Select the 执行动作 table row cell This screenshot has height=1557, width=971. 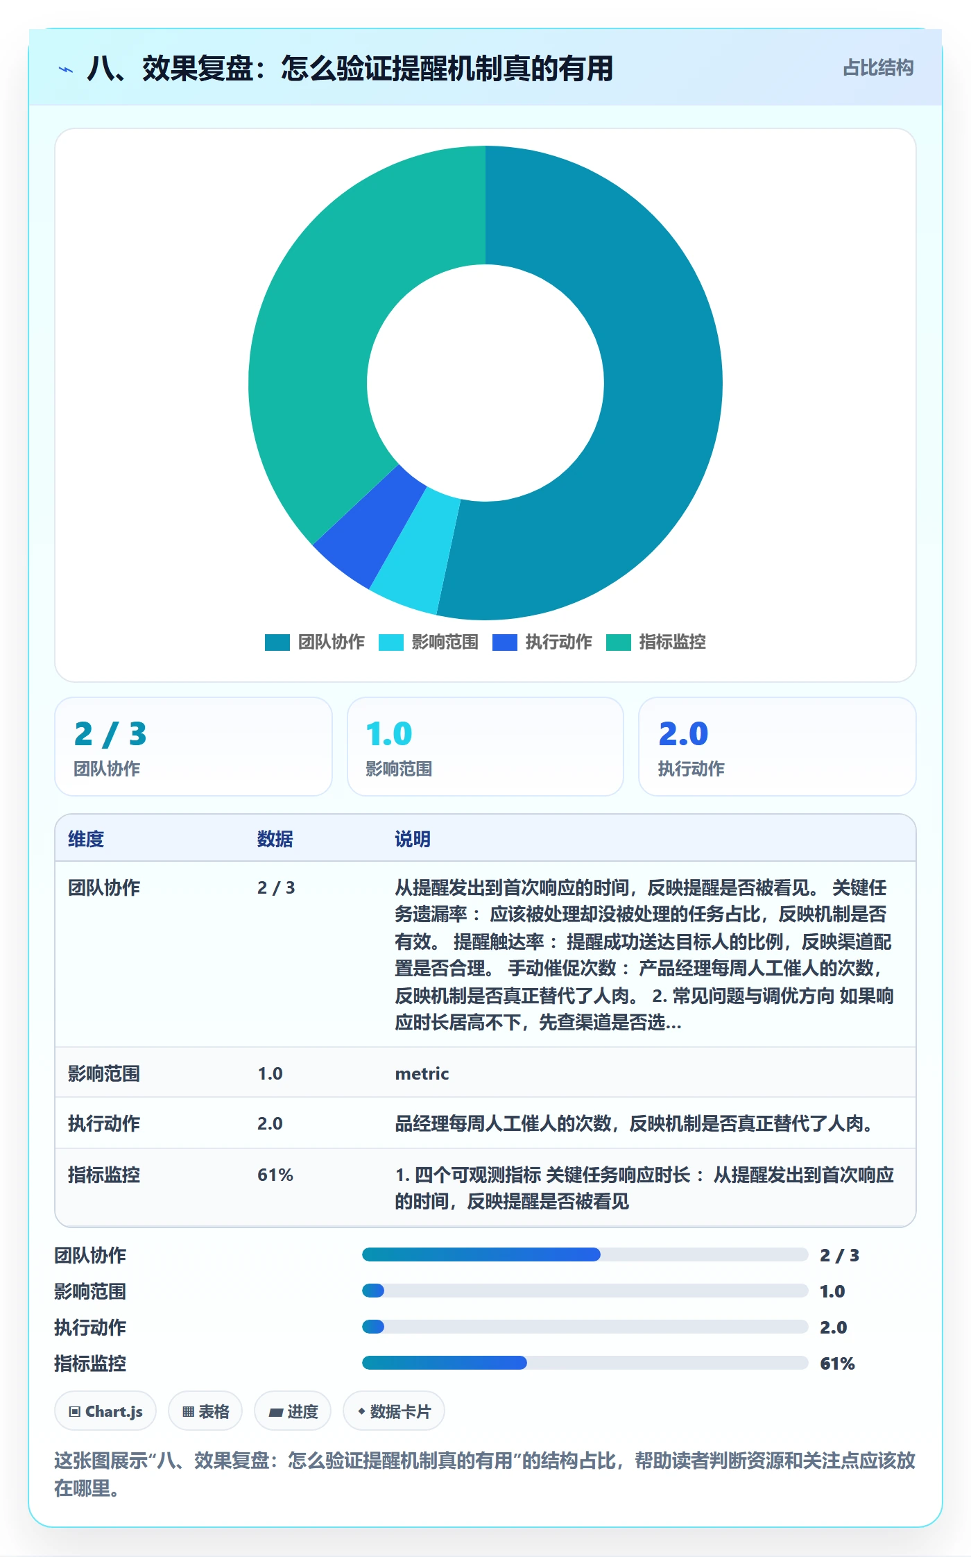click(x=104, y=1123)
